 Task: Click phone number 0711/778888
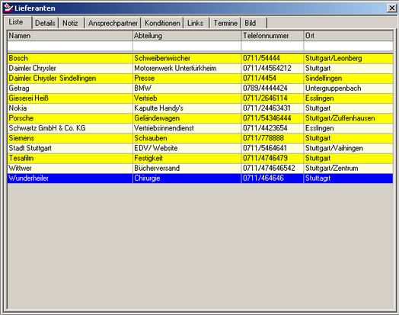pyautogui.click(x=273, y=138)
